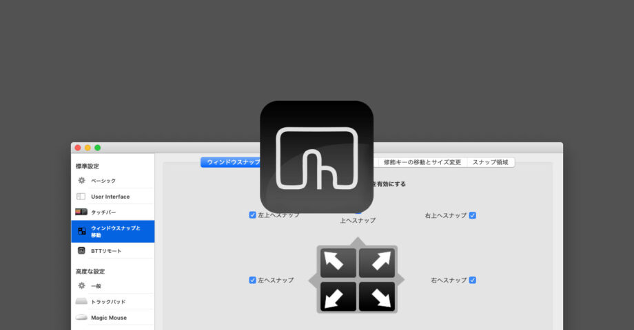Screen dimensions: 634x330
Task: Click the large BetterTouchTool logo icon
Action: click(x=316, y=157)
